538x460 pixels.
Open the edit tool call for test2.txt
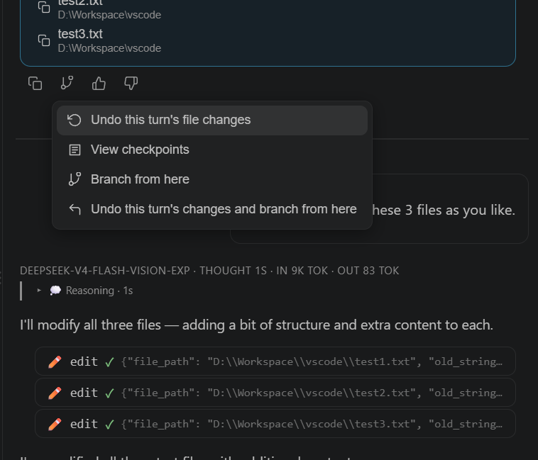[275, 393]
